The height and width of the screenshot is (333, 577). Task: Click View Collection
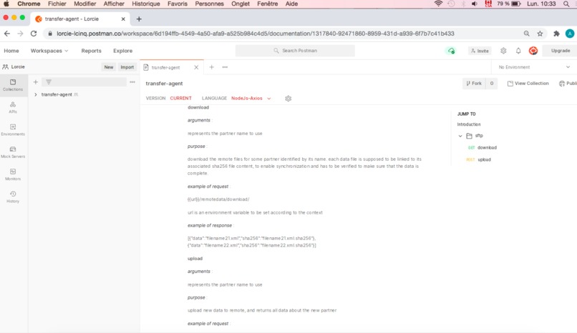coord(528,84)
